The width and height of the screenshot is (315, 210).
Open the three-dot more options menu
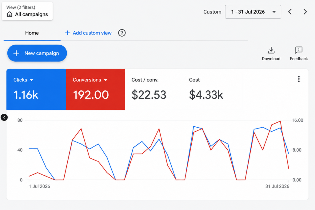[299, 79]
